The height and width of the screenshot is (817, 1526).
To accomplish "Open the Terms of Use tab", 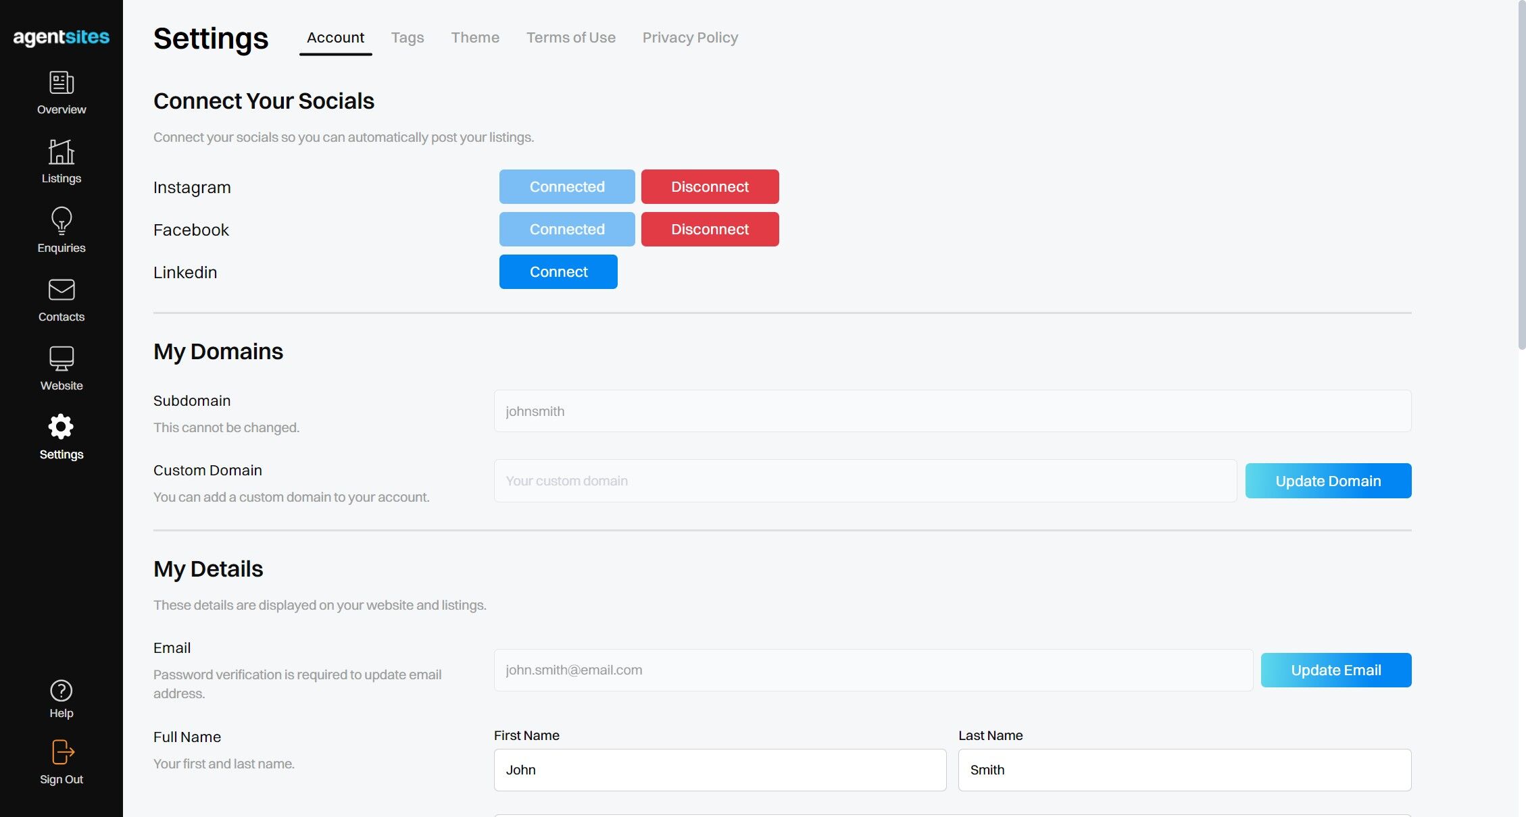I will pos(571,38).
